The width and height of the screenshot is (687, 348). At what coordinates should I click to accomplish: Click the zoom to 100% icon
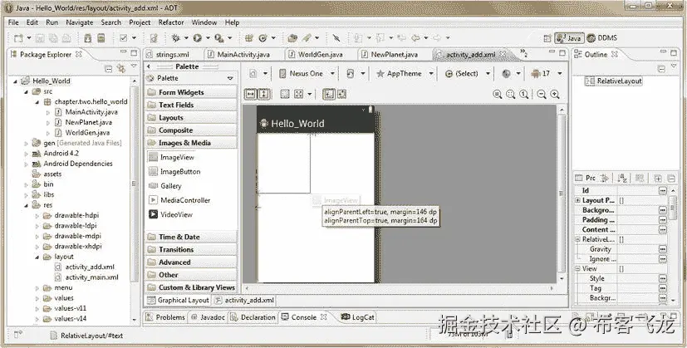(x=523, y=94)
